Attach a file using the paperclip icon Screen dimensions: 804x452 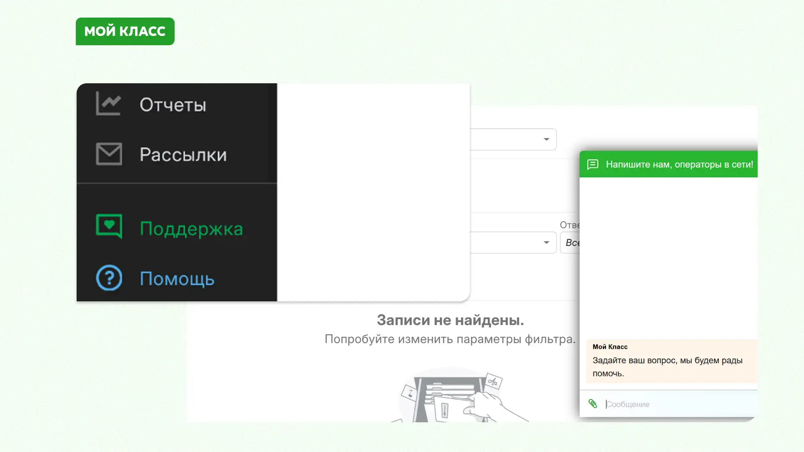tap(593, 403)
